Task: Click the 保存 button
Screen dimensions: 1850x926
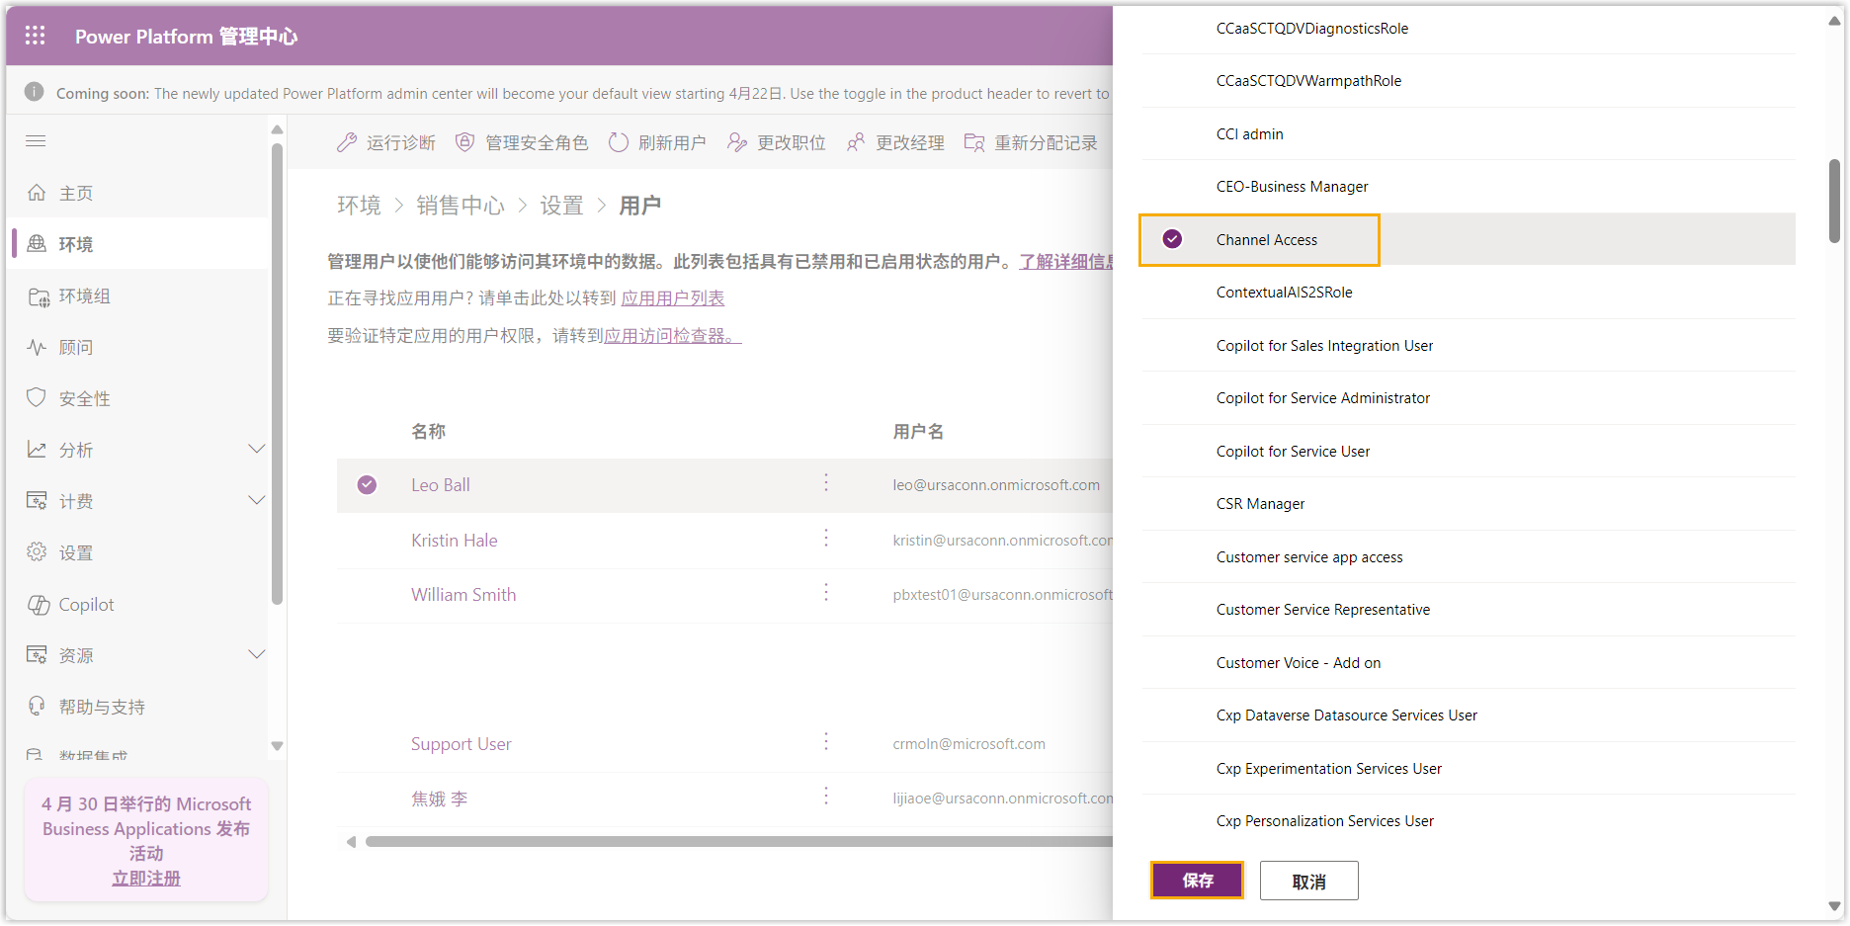Action: coord(1197,881)
